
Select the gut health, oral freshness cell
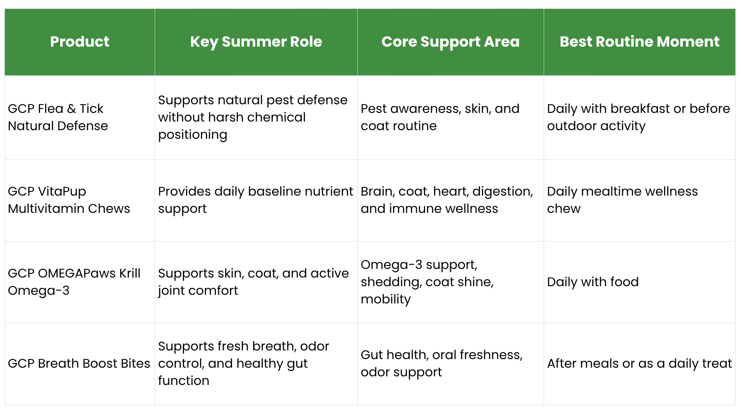(x=451, y=364)
